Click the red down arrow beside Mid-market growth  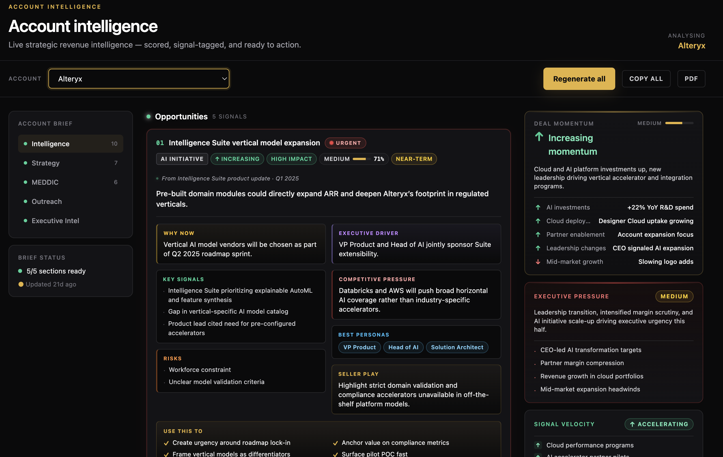click(x=538, y=262)
